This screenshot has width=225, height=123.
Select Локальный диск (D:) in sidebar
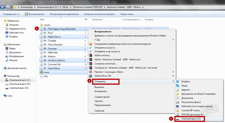[x=20, y=84]
